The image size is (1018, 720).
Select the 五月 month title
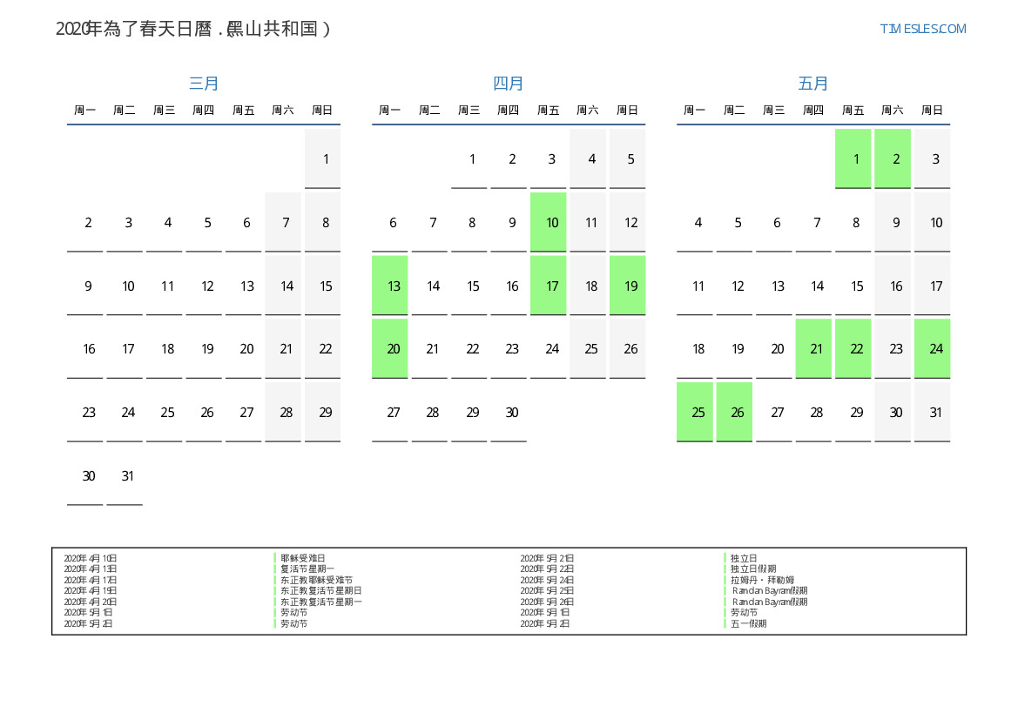[813, 84]
